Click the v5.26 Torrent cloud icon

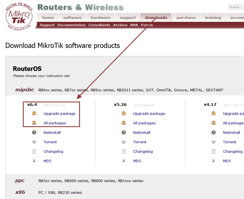pos(124,142)
